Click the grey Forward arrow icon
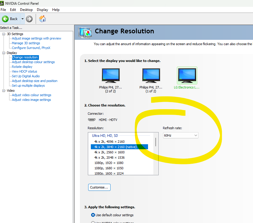 coord(29,19)
